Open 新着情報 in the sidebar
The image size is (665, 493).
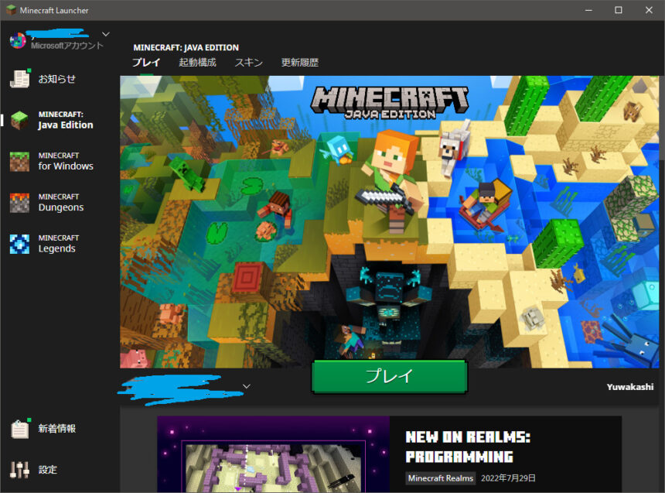point(56,429)
